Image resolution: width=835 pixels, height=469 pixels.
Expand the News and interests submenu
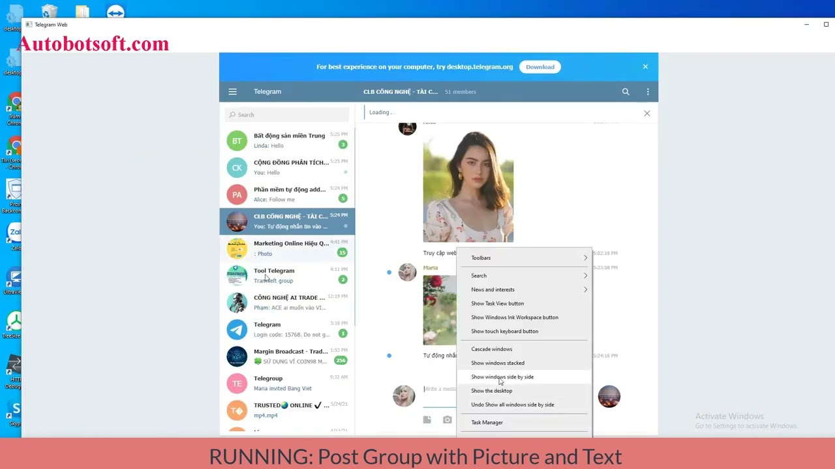[x=525, y=289]
